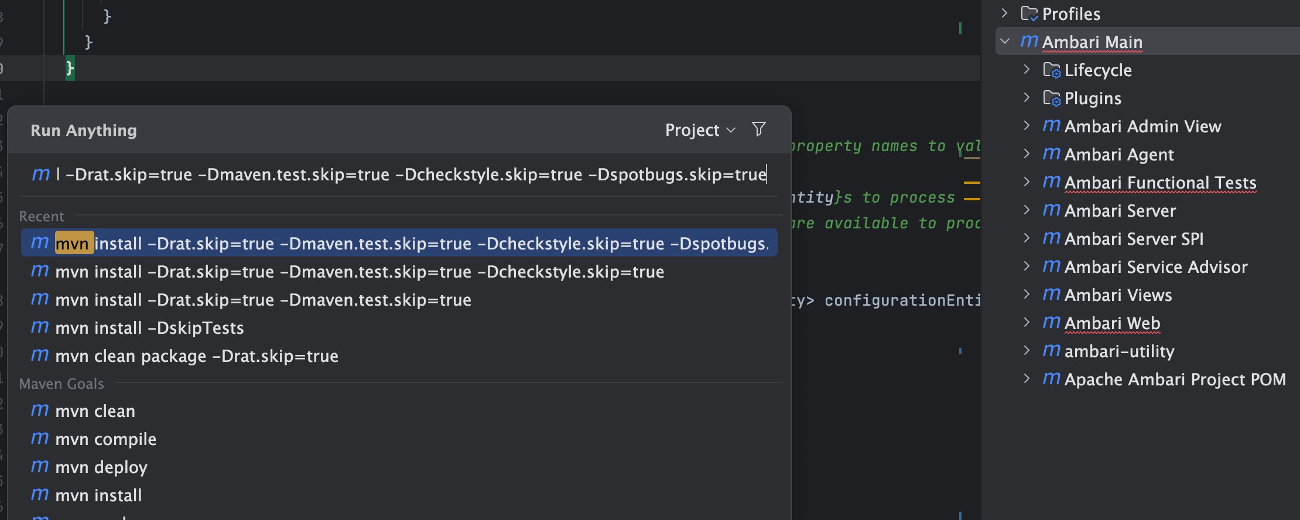Collapse the Ambari Main node
Screen dimensions: 1300x520
tap(1005, 41)
